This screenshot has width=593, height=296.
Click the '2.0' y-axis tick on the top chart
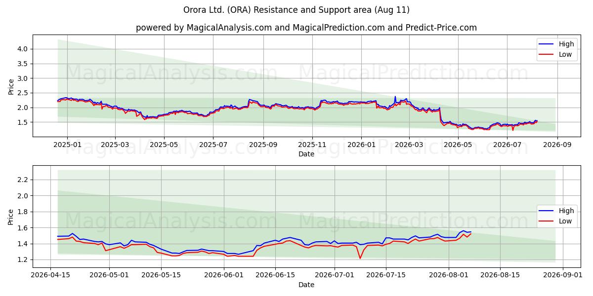24,108
